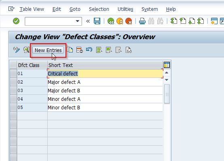This screenshot has width=224, height=161.
Task: Click the Short Text column header
Action: pos(105,65)
